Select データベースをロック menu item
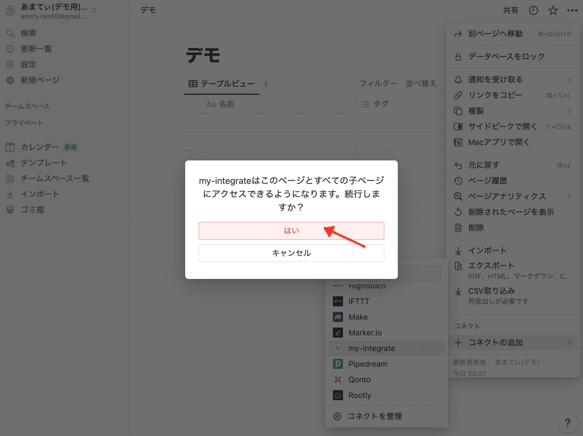 [513, 57]
